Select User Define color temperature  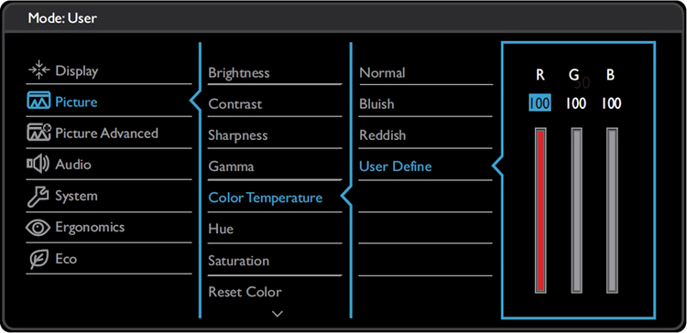tap(395, 166)
